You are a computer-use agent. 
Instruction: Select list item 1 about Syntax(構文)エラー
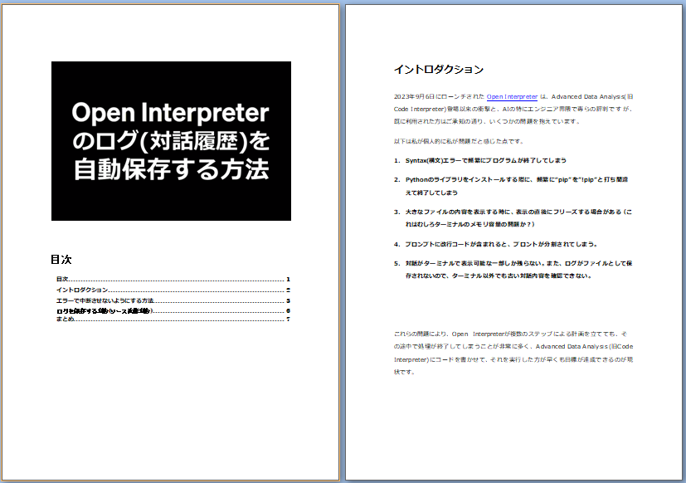pyautogui.click(x=480, y=161)
